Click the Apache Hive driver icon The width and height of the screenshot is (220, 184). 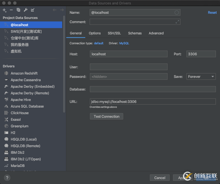tap(6, 100)
